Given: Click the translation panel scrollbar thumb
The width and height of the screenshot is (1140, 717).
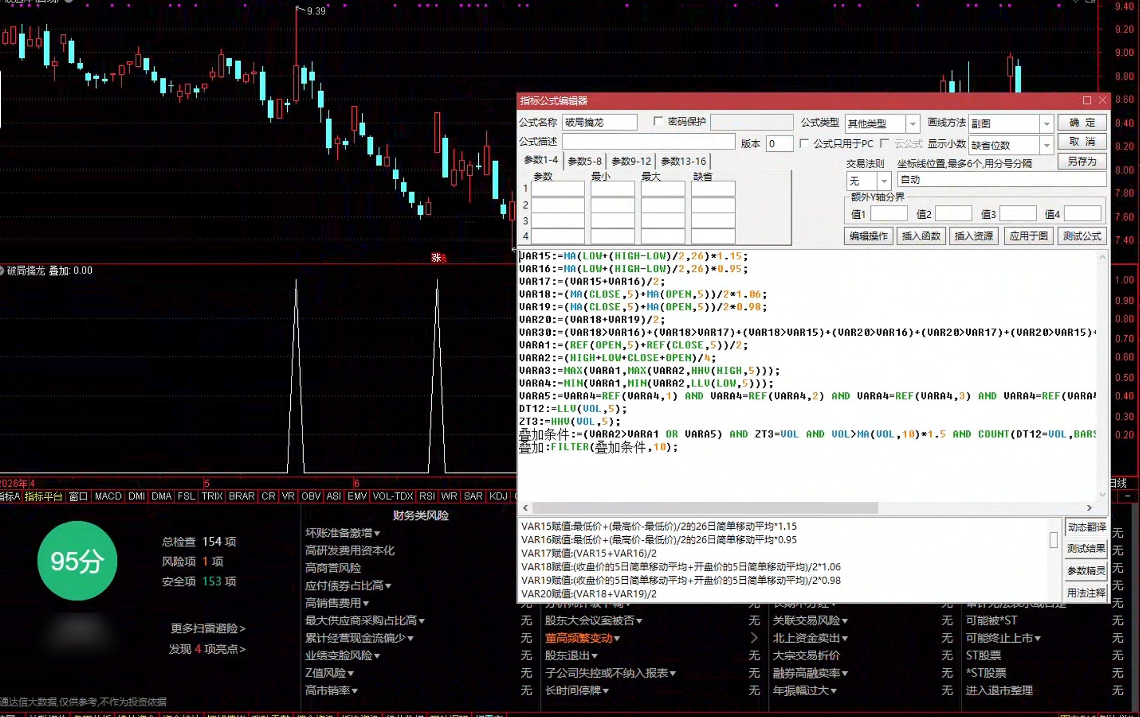Looking at the screenshot, I should point(1053,540).
